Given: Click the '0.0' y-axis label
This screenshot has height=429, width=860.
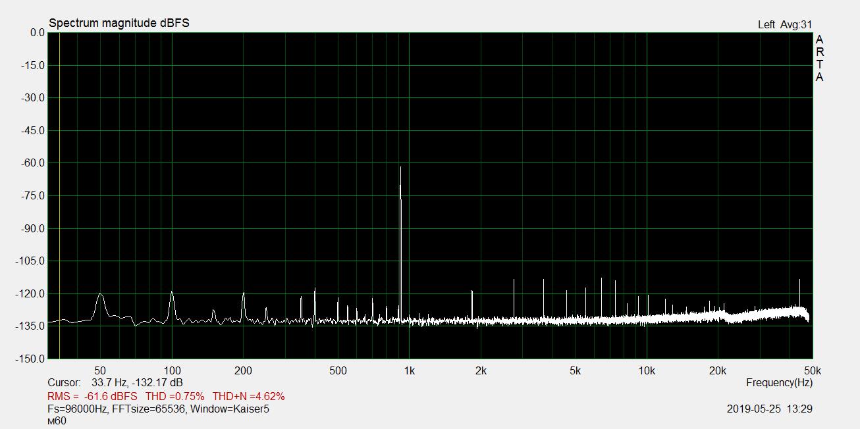Looking at the screenshot, I should (x=38, y=33).
